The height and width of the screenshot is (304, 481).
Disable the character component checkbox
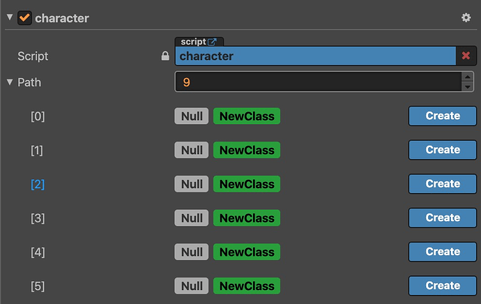pos(24,17)
